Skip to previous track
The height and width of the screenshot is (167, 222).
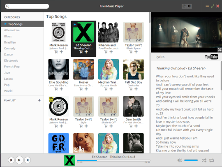pyautogui.click(x=11, y=160)
